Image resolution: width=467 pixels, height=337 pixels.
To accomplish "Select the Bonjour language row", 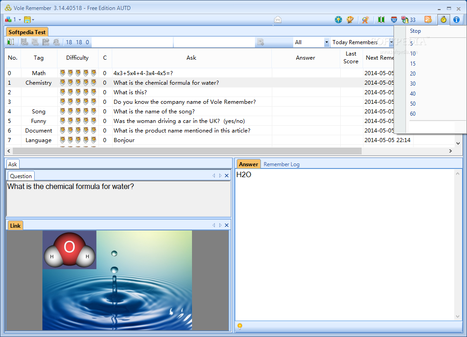I will [124, 140].
